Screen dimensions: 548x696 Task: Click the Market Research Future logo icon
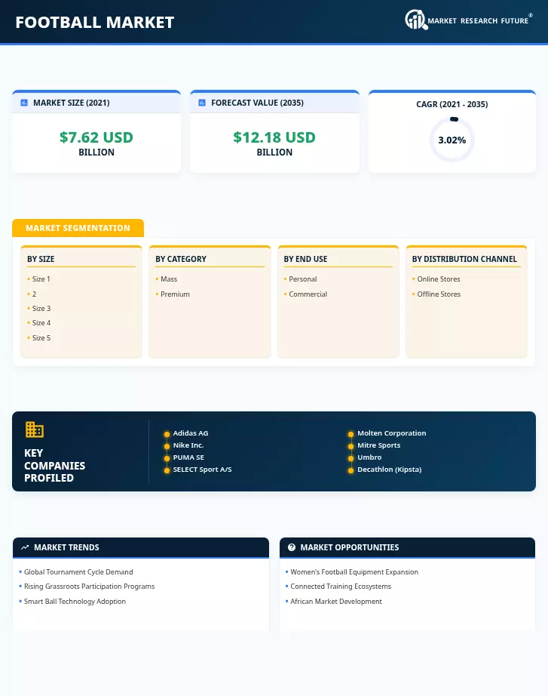click(x=416, y=20)
